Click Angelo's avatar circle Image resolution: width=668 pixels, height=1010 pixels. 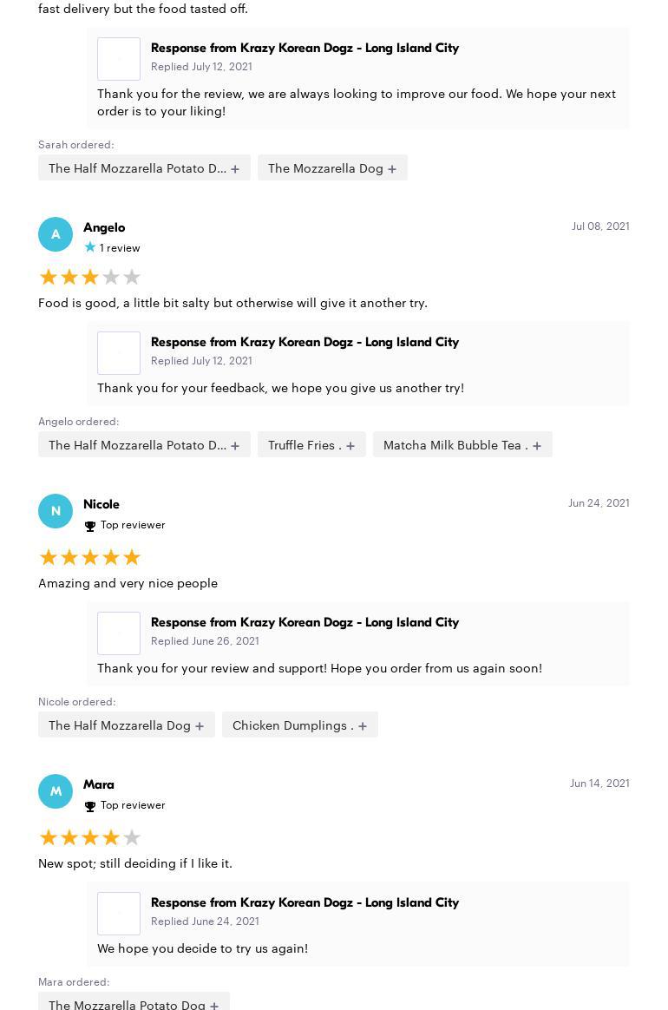coord(56,234)
